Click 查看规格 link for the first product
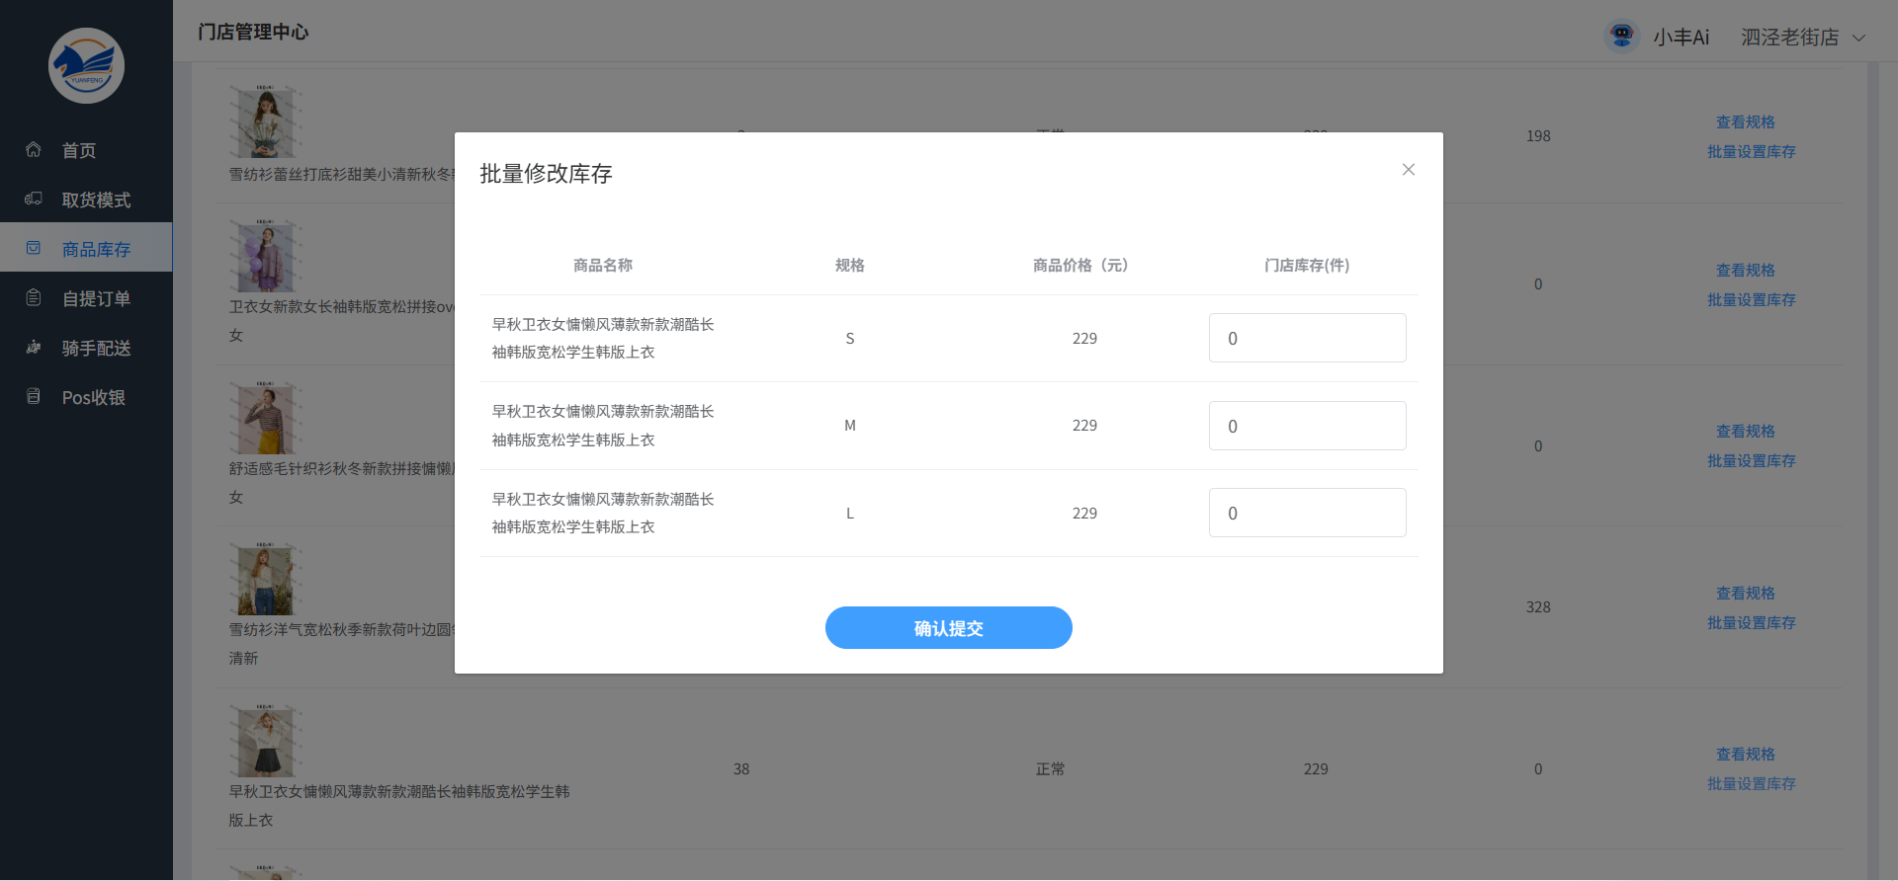1898x881 pixels. click(x=1745, y=122)
